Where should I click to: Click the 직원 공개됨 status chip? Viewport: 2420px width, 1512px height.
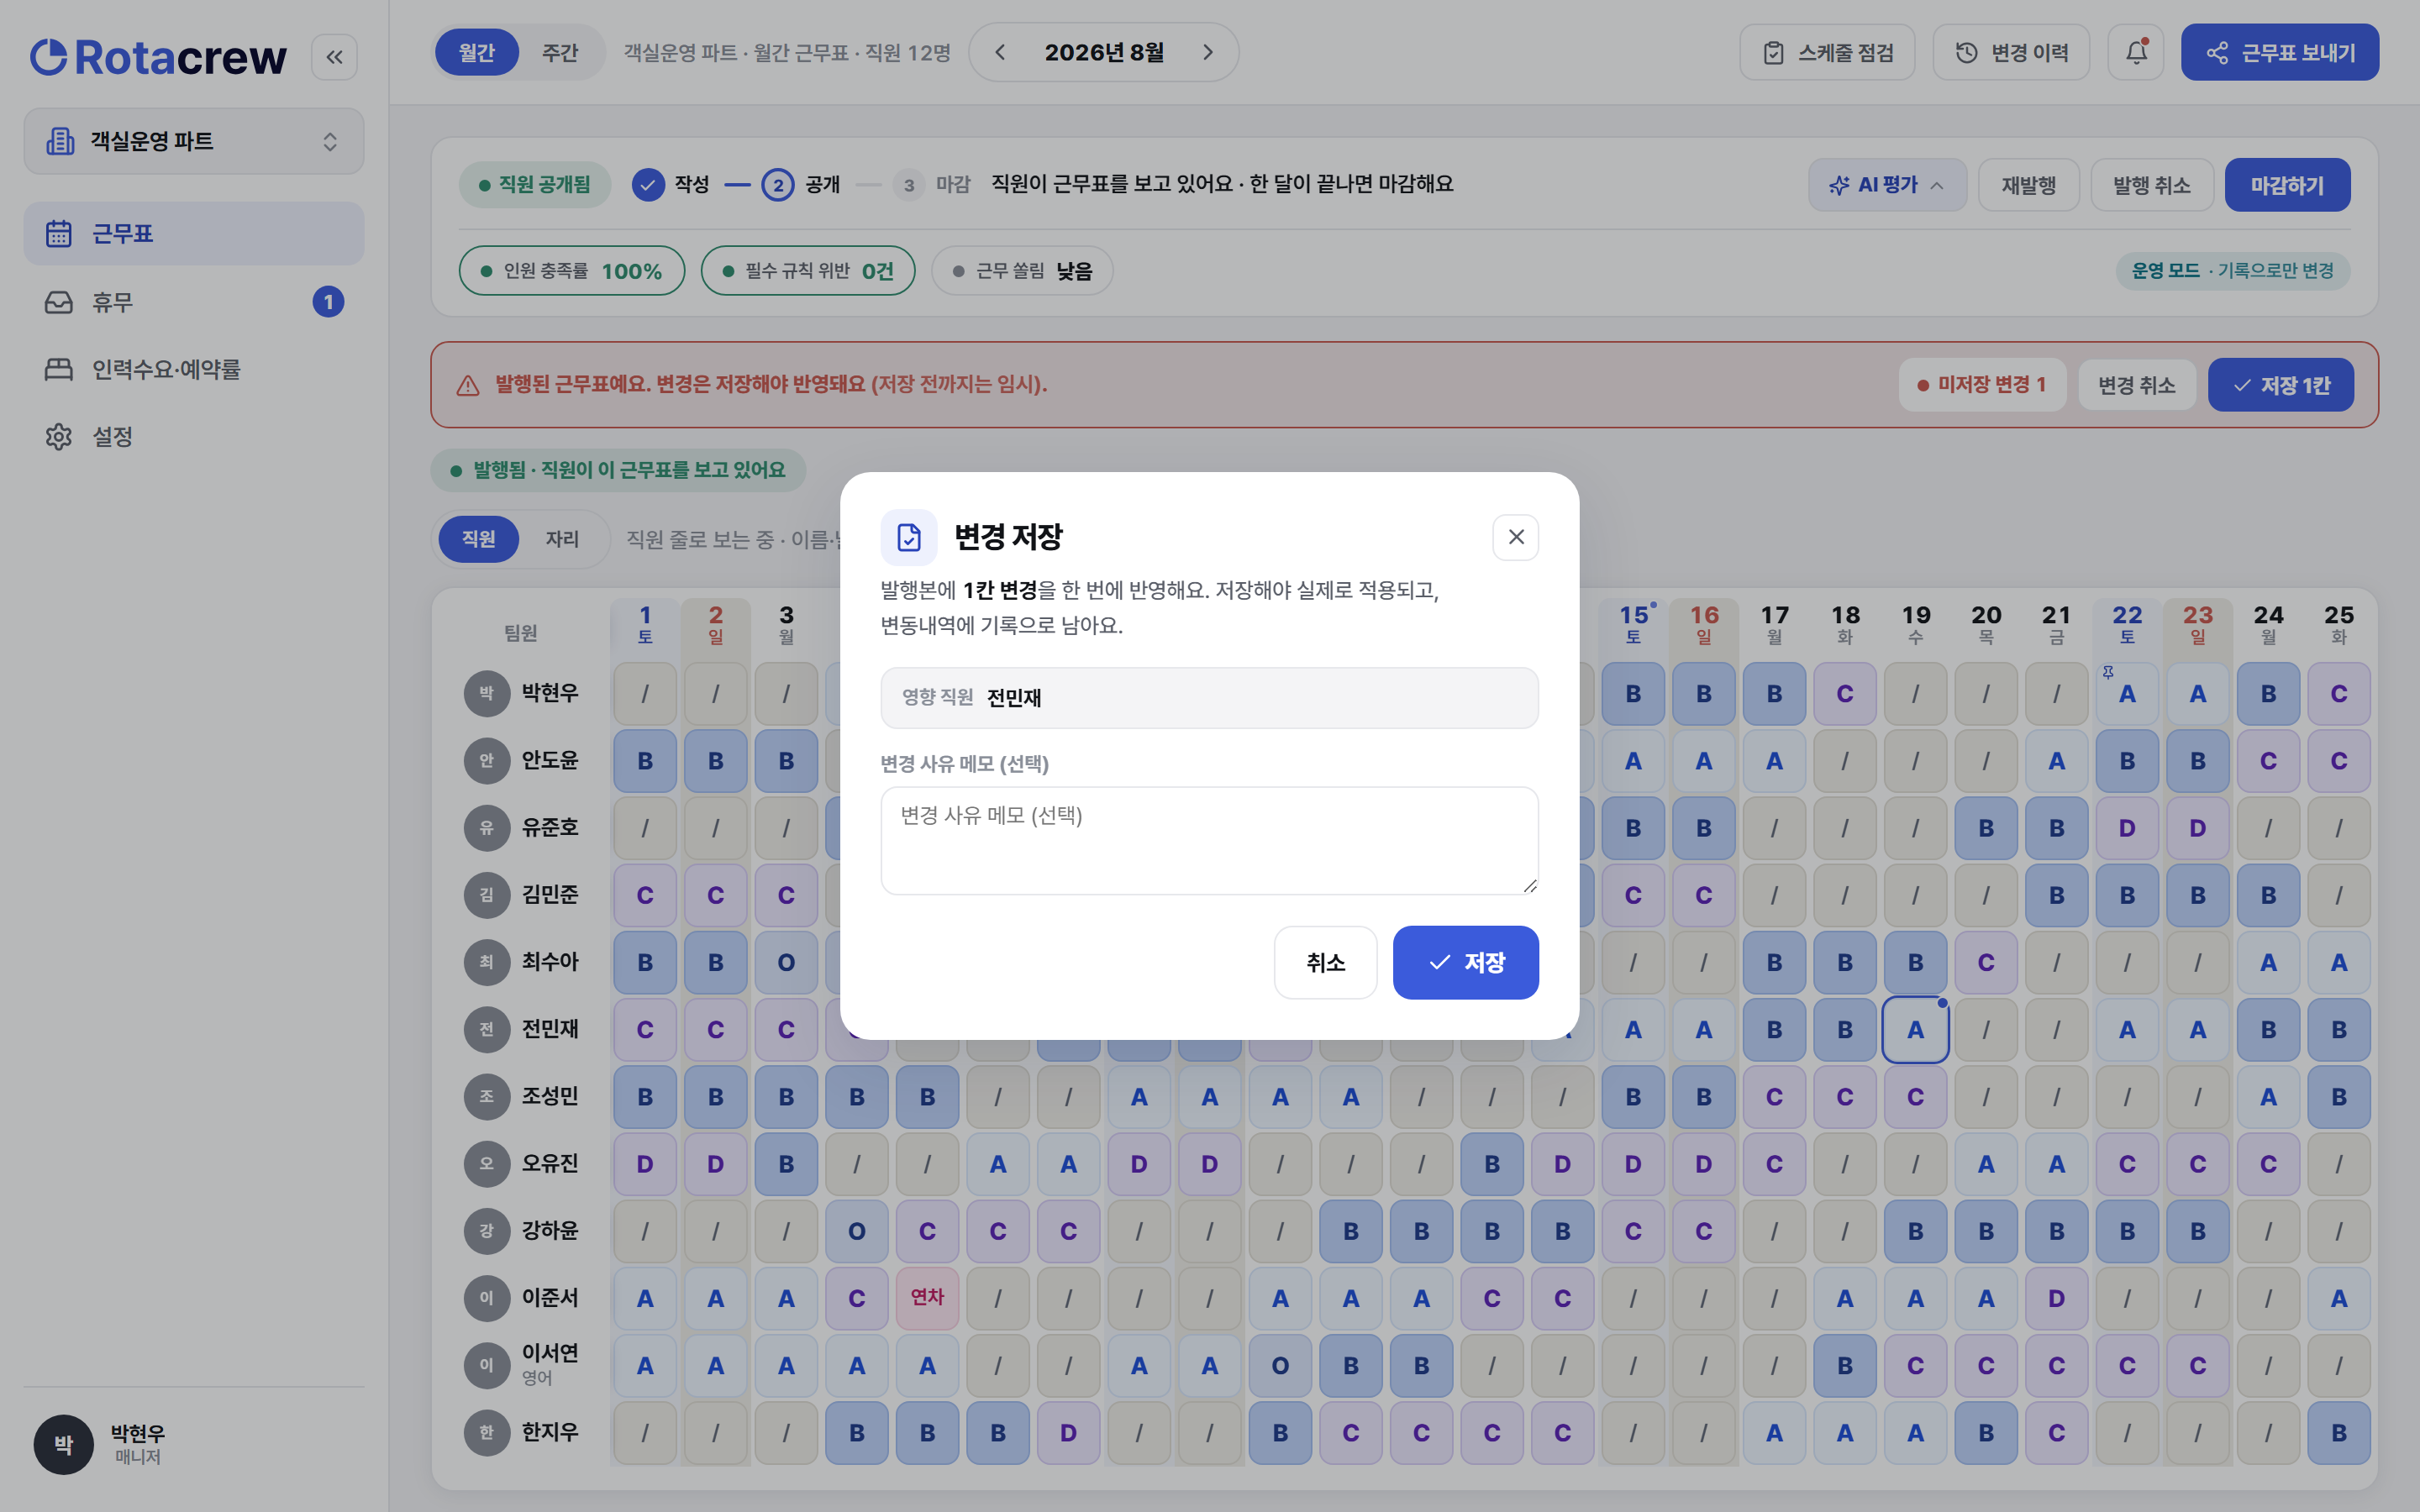pos(535,185)
